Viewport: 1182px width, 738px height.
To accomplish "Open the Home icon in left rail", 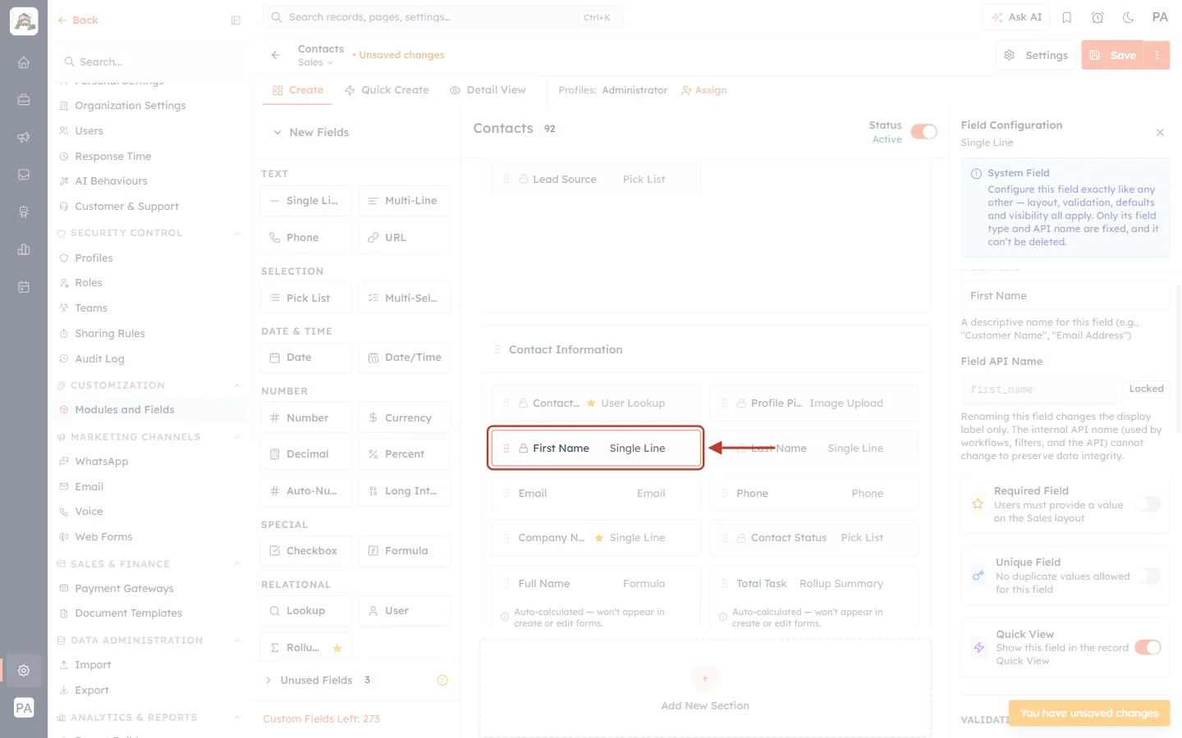I will point(24,62).
